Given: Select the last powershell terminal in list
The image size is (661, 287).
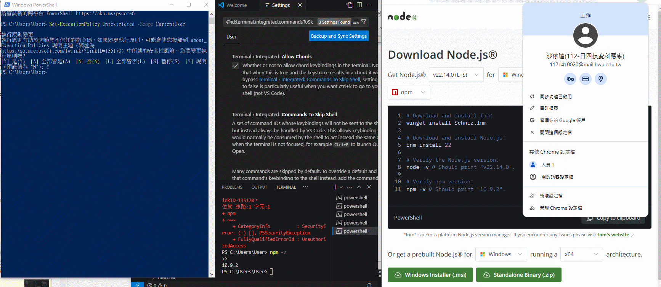Looking at the screenshot, I should point(355,231).
